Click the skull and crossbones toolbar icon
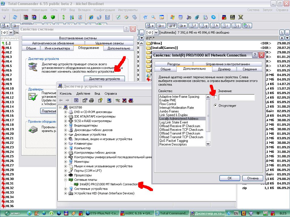 [240, 17]
